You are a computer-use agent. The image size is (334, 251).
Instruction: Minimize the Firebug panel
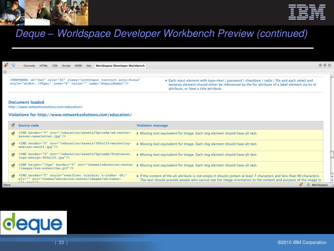(320, 65)
